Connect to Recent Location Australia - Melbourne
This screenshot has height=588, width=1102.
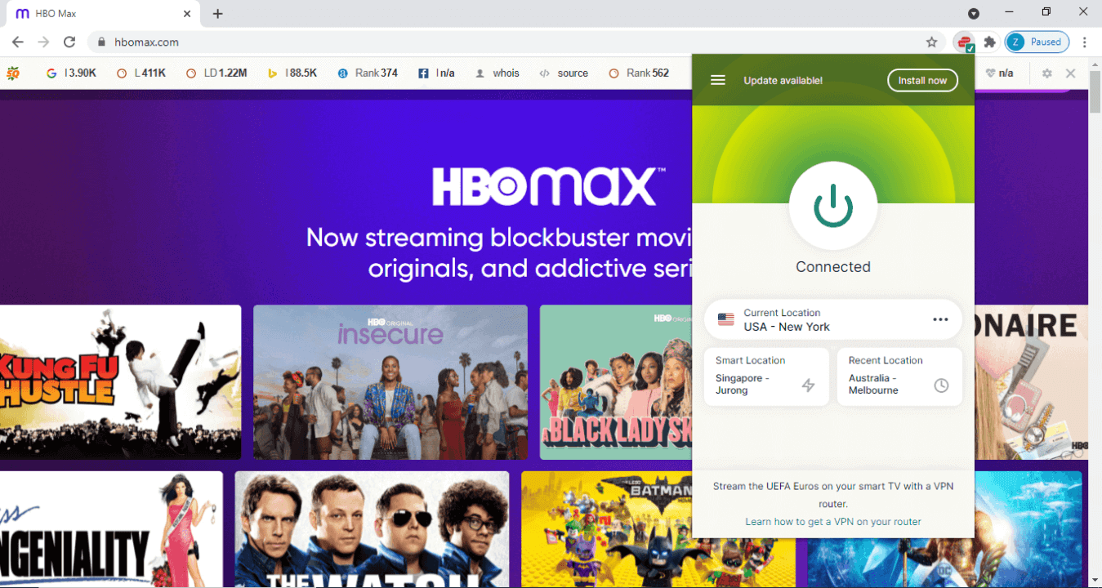899,376
